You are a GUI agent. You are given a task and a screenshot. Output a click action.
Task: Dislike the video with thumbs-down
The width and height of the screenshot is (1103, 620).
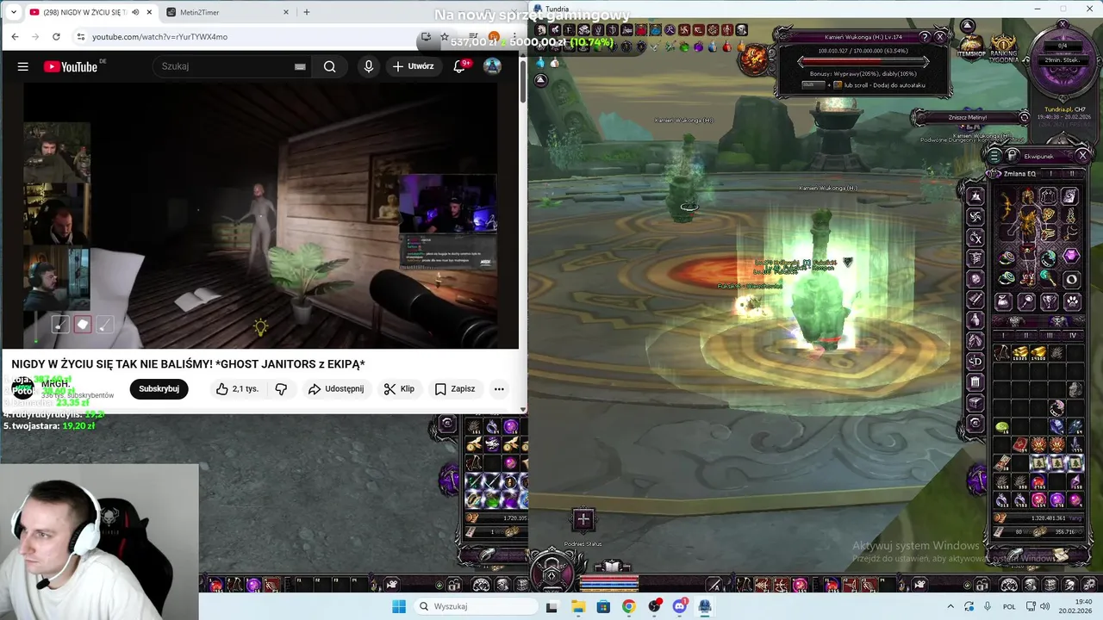pos(281,389)
